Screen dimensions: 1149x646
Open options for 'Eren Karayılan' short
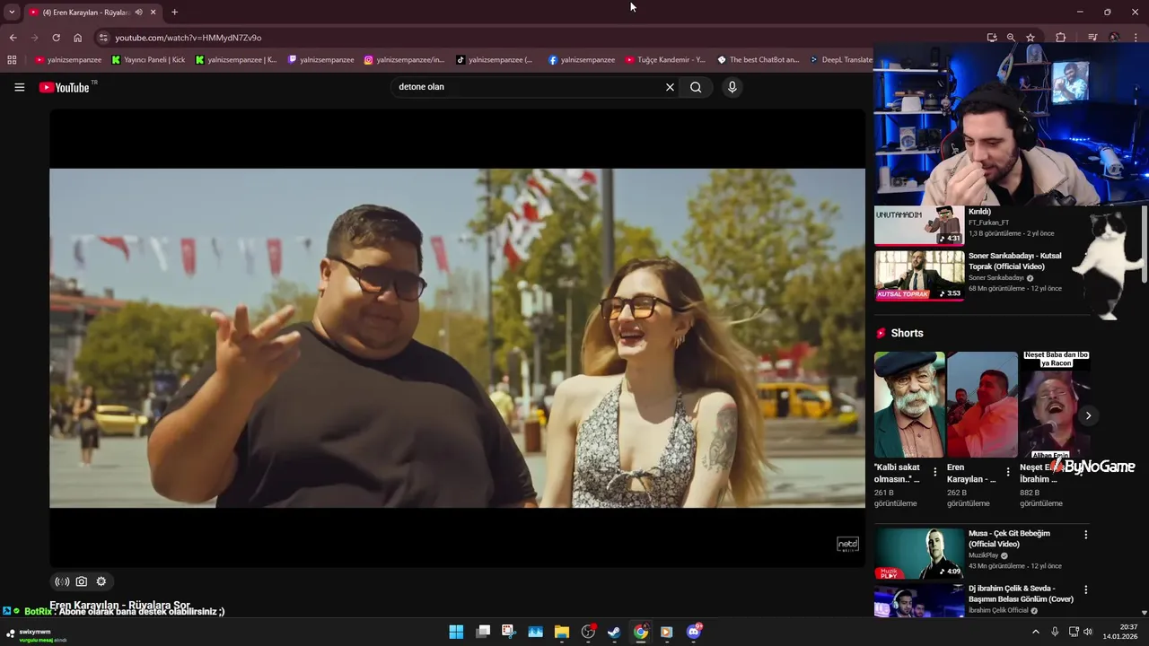1008,472
